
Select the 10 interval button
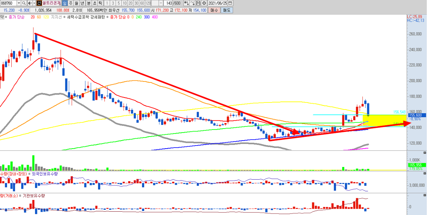(x=124, y=3)
